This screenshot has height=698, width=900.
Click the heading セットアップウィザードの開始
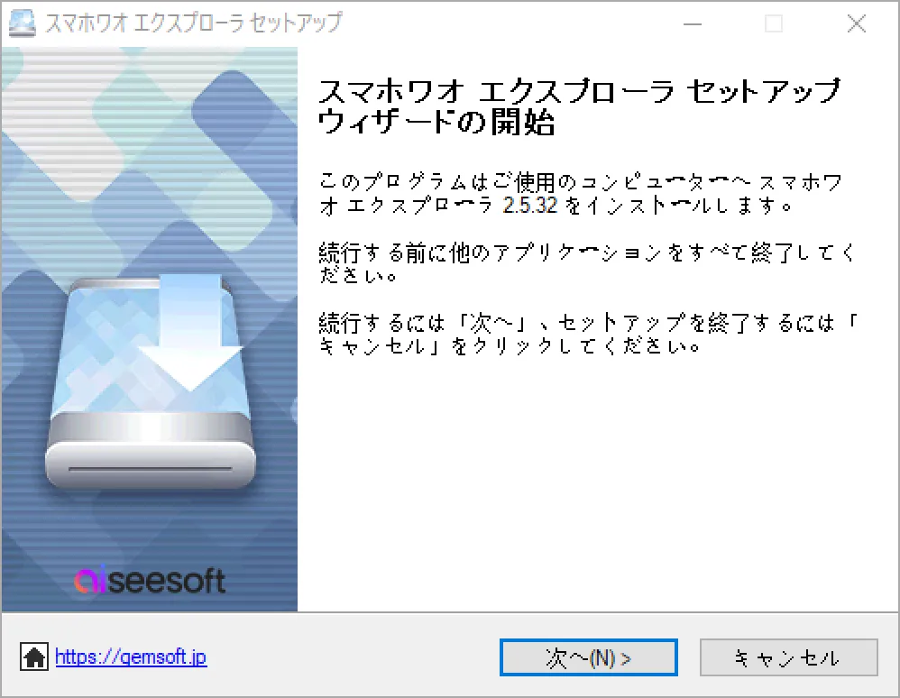(x=580, y=106)
